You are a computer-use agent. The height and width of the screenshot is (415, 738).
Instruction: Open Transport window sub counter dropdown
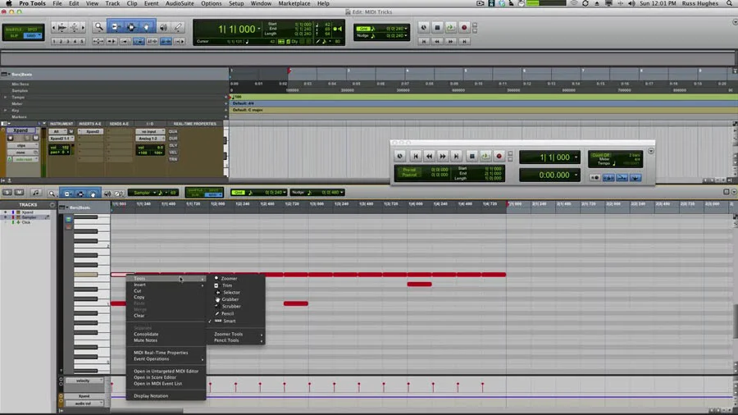point(576,176)
